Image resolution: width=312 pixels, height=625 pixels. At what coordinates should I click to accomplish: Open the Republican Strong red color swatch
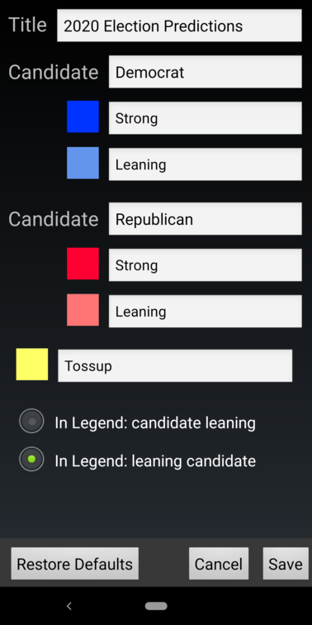[x=83, y=264]
